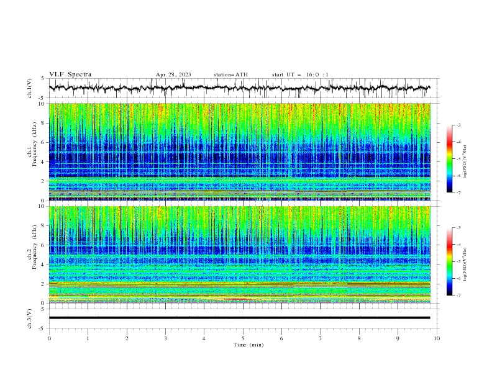Click the "-7" tick on ch.1 color bar
Viewport: 492px width, 380px height.
coord(458,192)
